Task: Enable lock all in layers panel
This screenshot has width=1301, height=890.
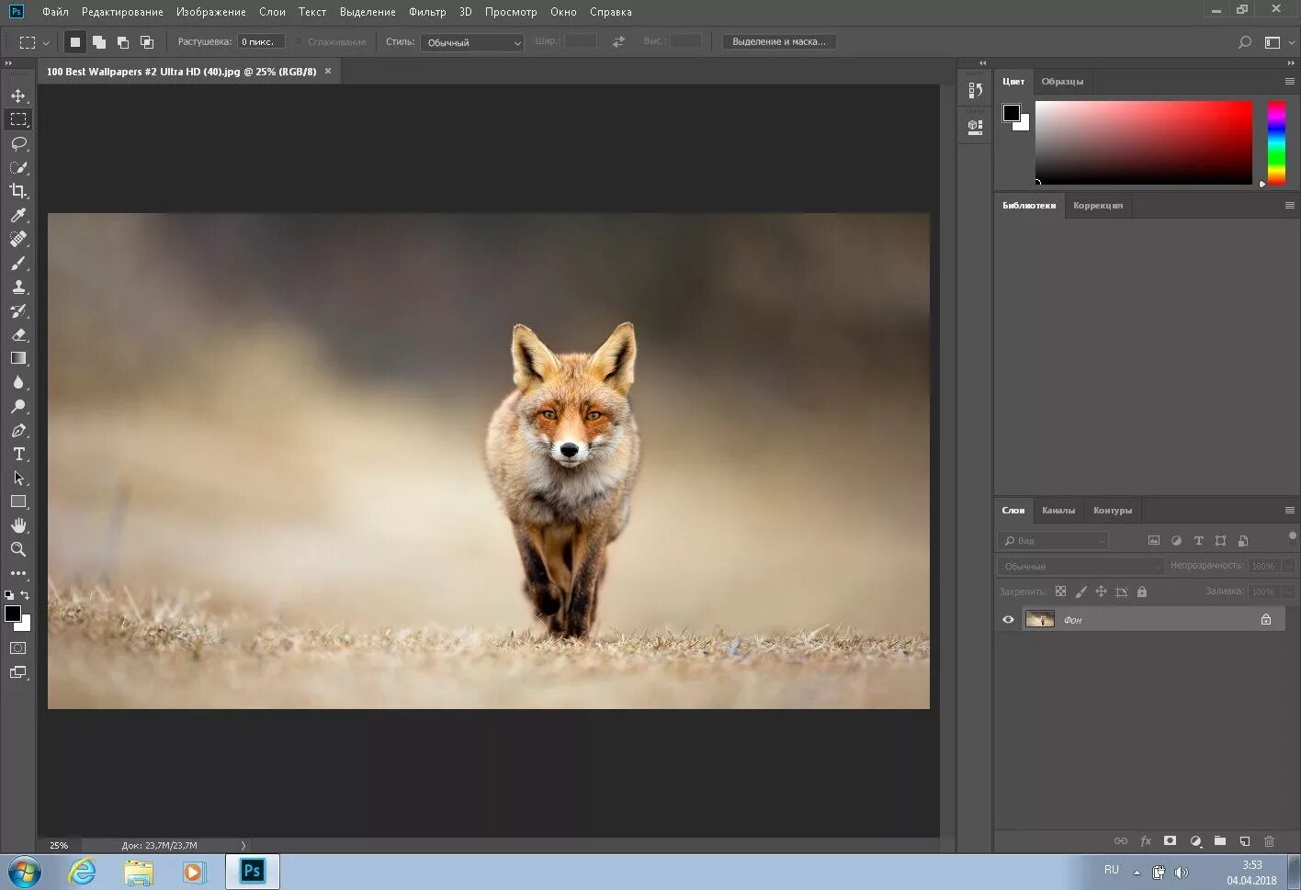Action: (1142, 592)
